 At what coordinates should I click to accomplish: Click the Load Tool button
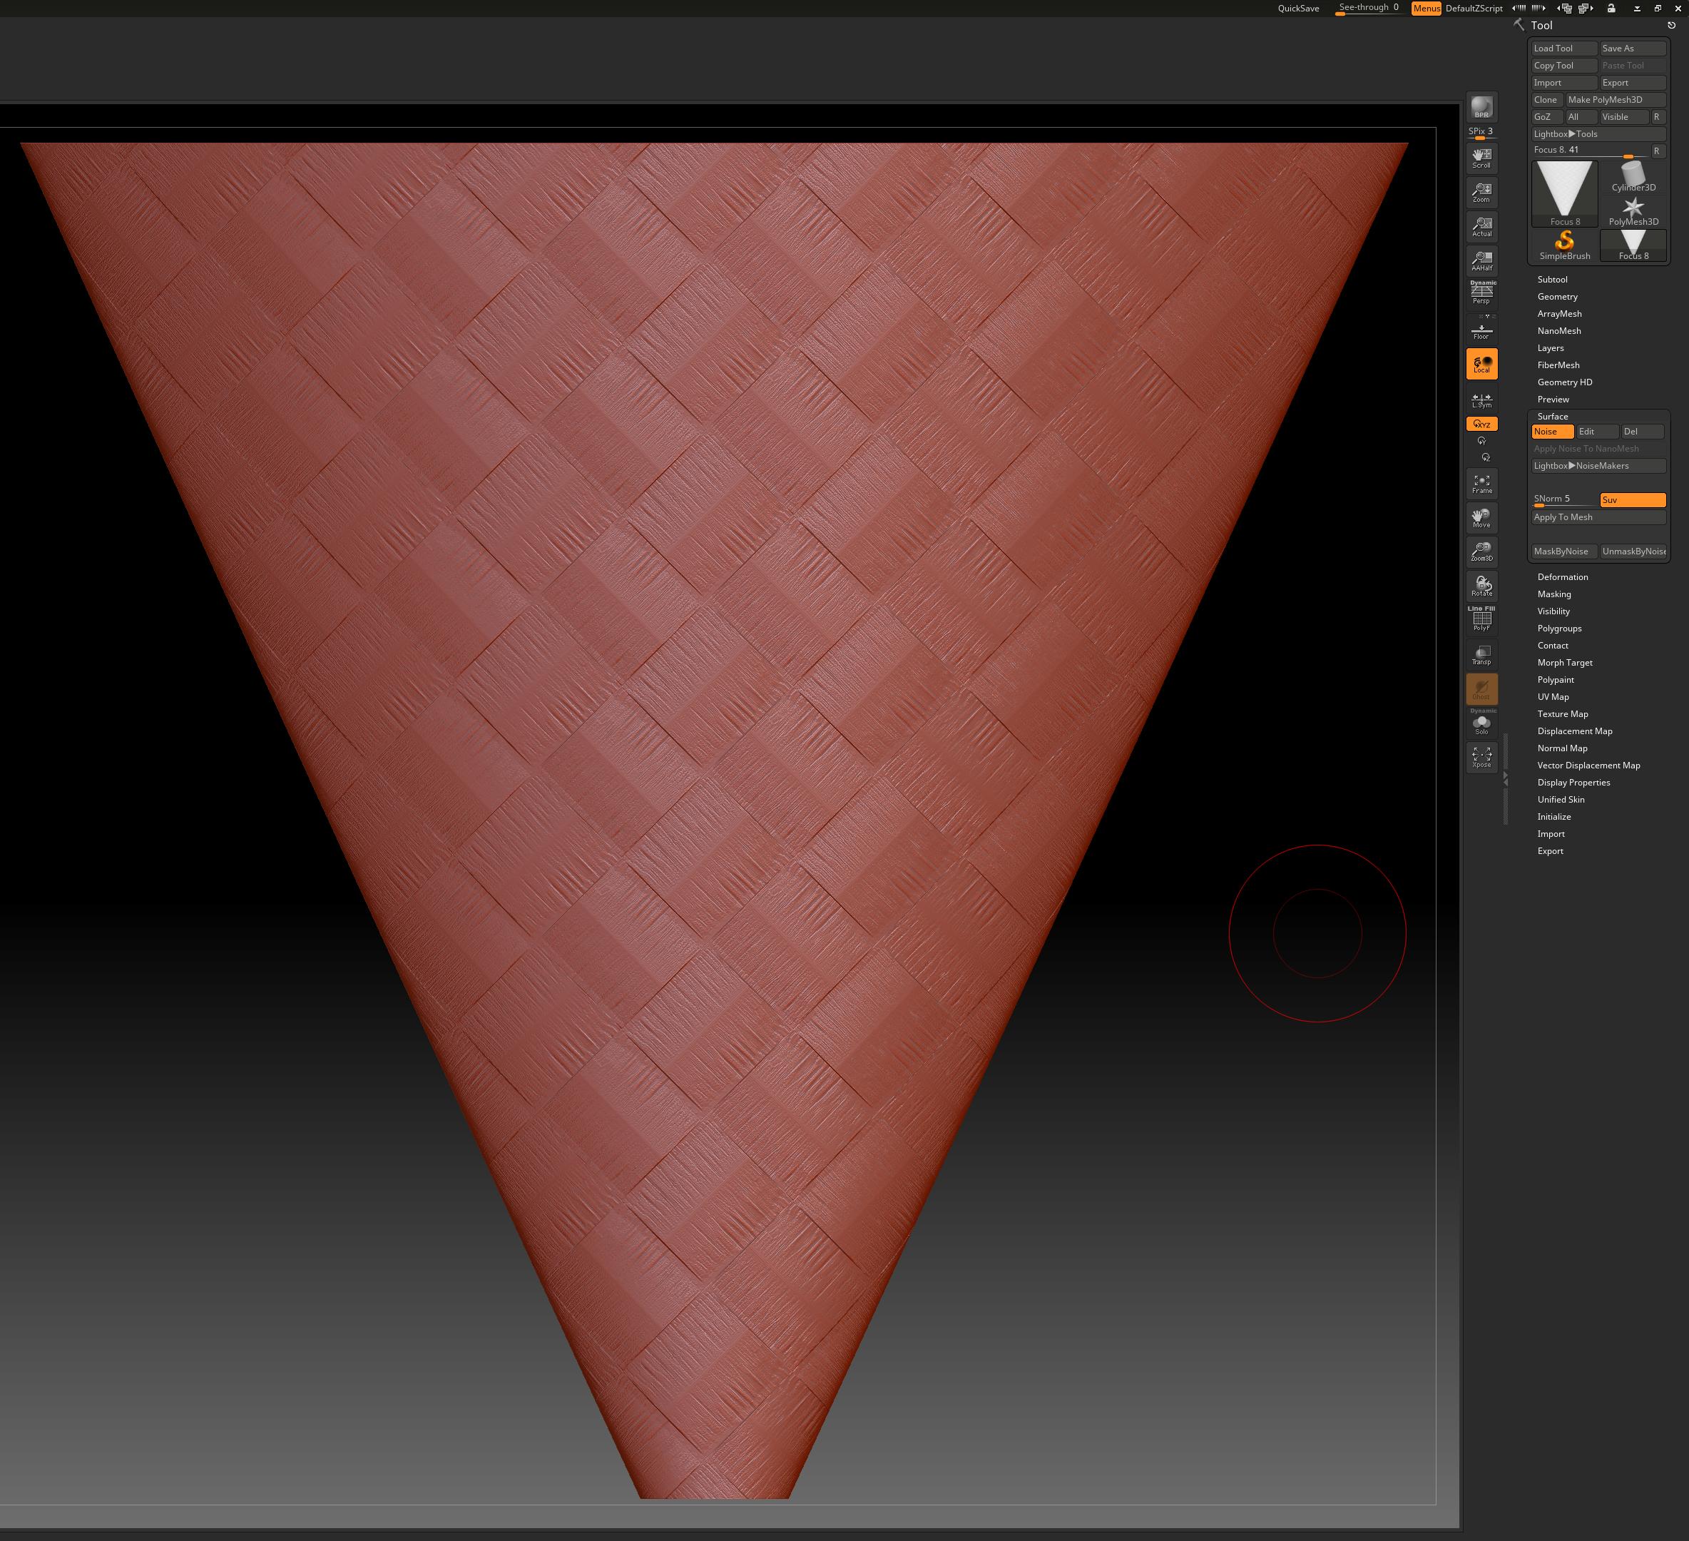[1564, 49]
